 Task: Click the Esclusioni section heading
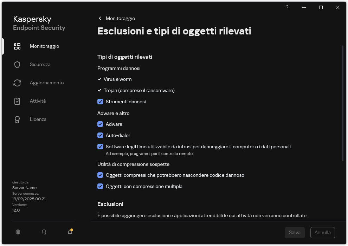110,204
